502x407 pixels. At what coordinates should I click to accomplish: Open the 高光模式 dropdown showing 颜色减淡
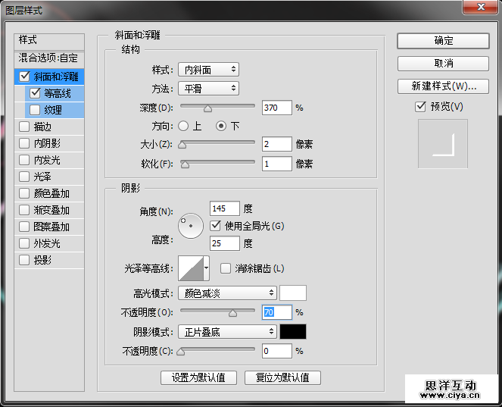[x=227, y=293]
